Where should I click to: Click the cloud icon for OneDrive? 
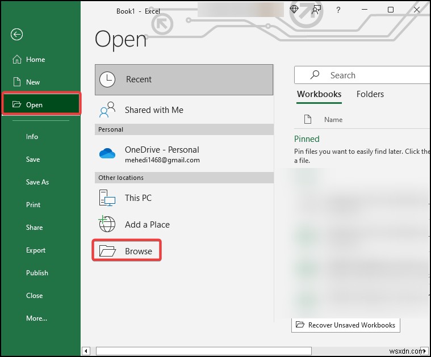click(x=107, y=153)
